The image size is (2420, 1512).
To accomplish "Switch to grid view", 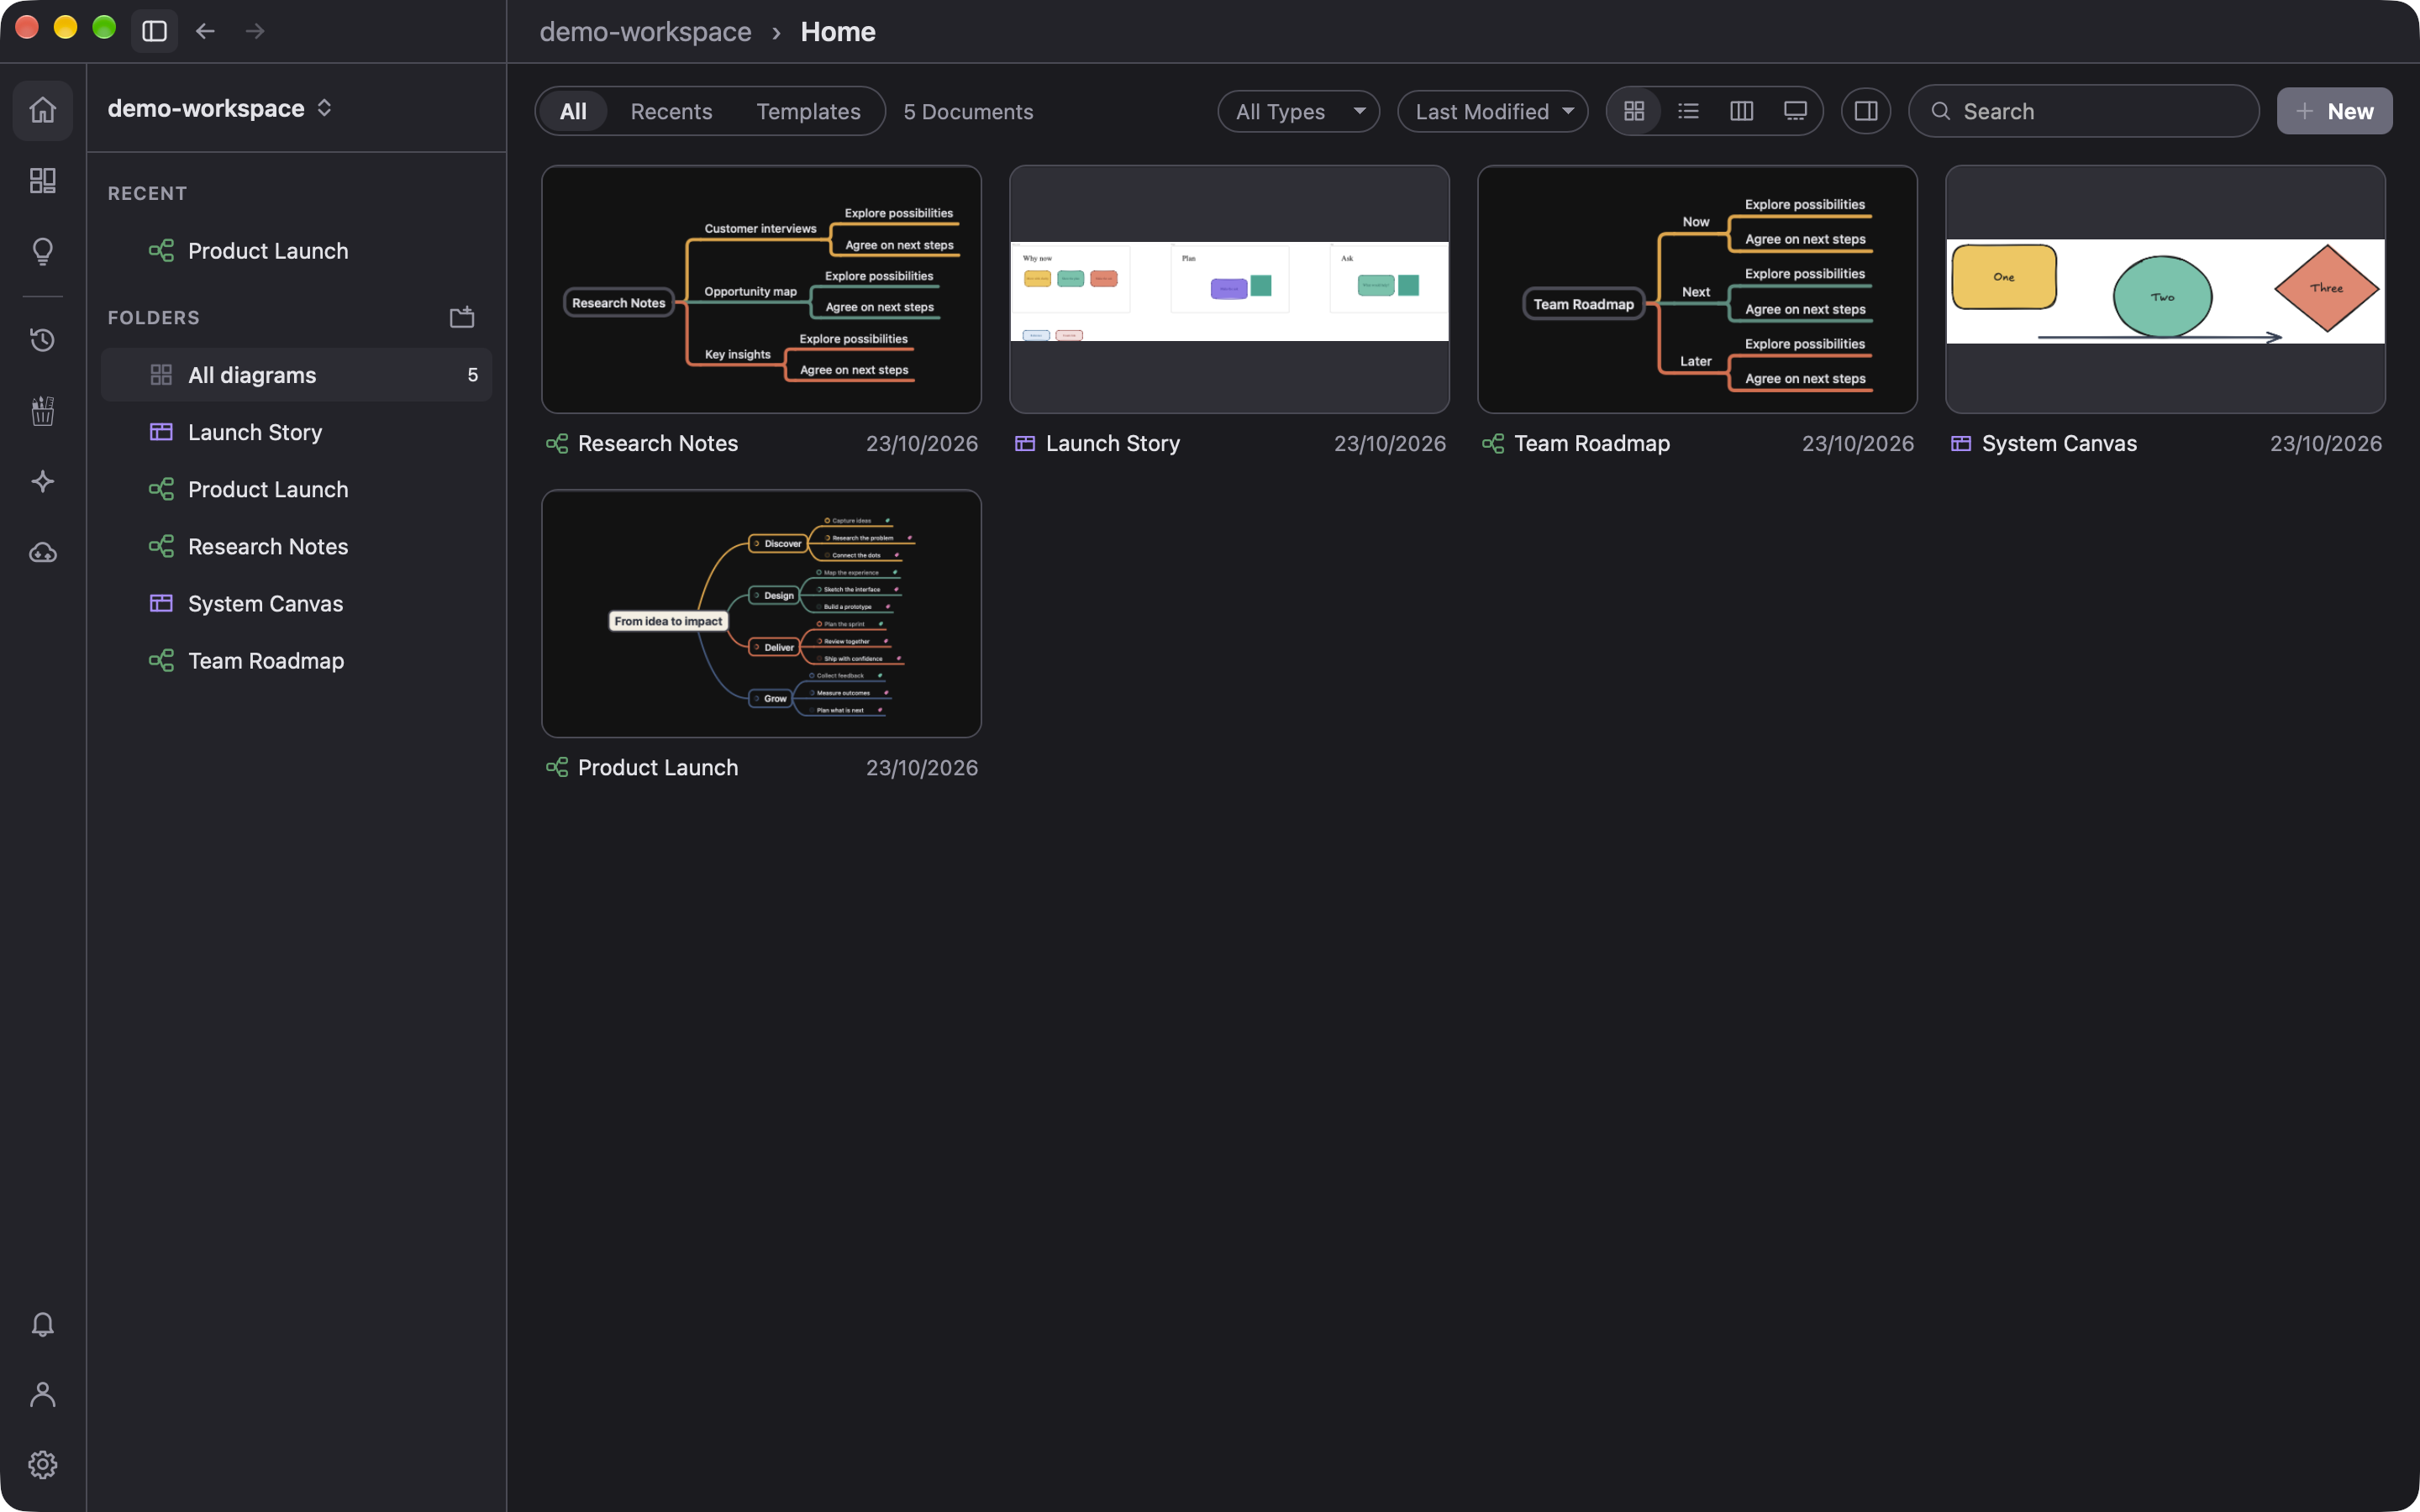I will pyautogui.click(x=1634, y=111).
